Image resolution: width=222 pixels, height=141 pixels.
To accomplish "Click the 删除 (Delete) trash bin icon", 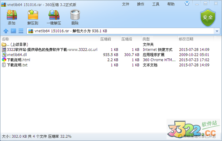I will point(75,15).
